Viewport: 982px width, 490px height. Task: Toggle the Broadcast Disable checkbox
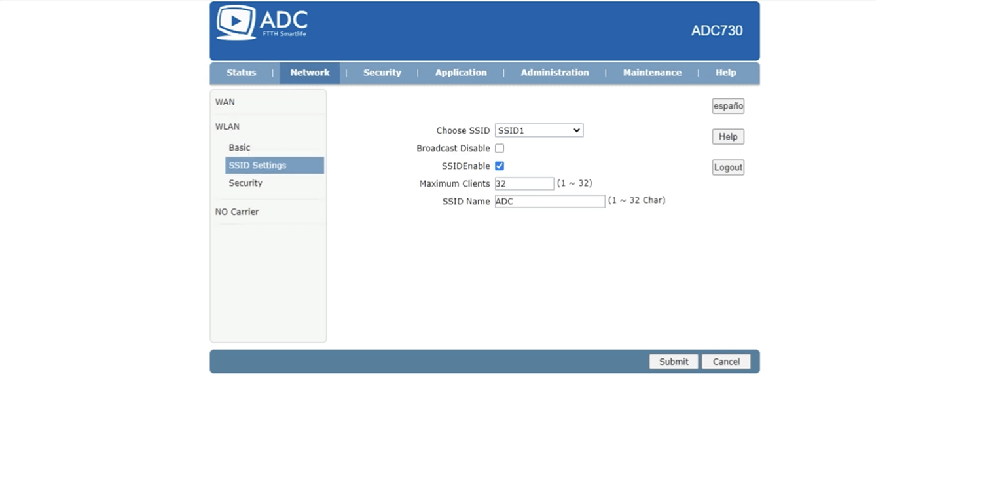[500, 149]
